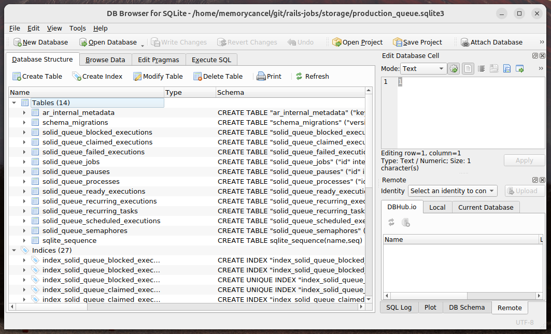
Task: Collapse the Indices (27) group
Action: coord(14,251)
